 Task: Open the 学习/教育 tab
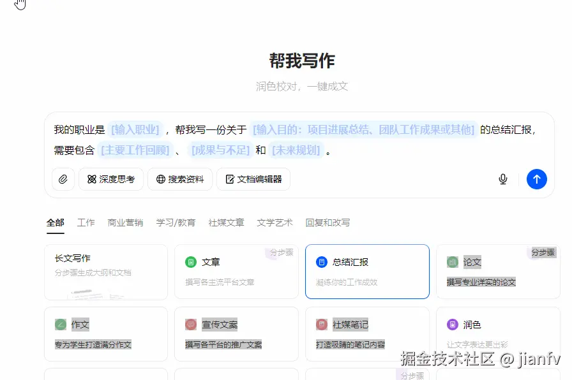point(176,223)
